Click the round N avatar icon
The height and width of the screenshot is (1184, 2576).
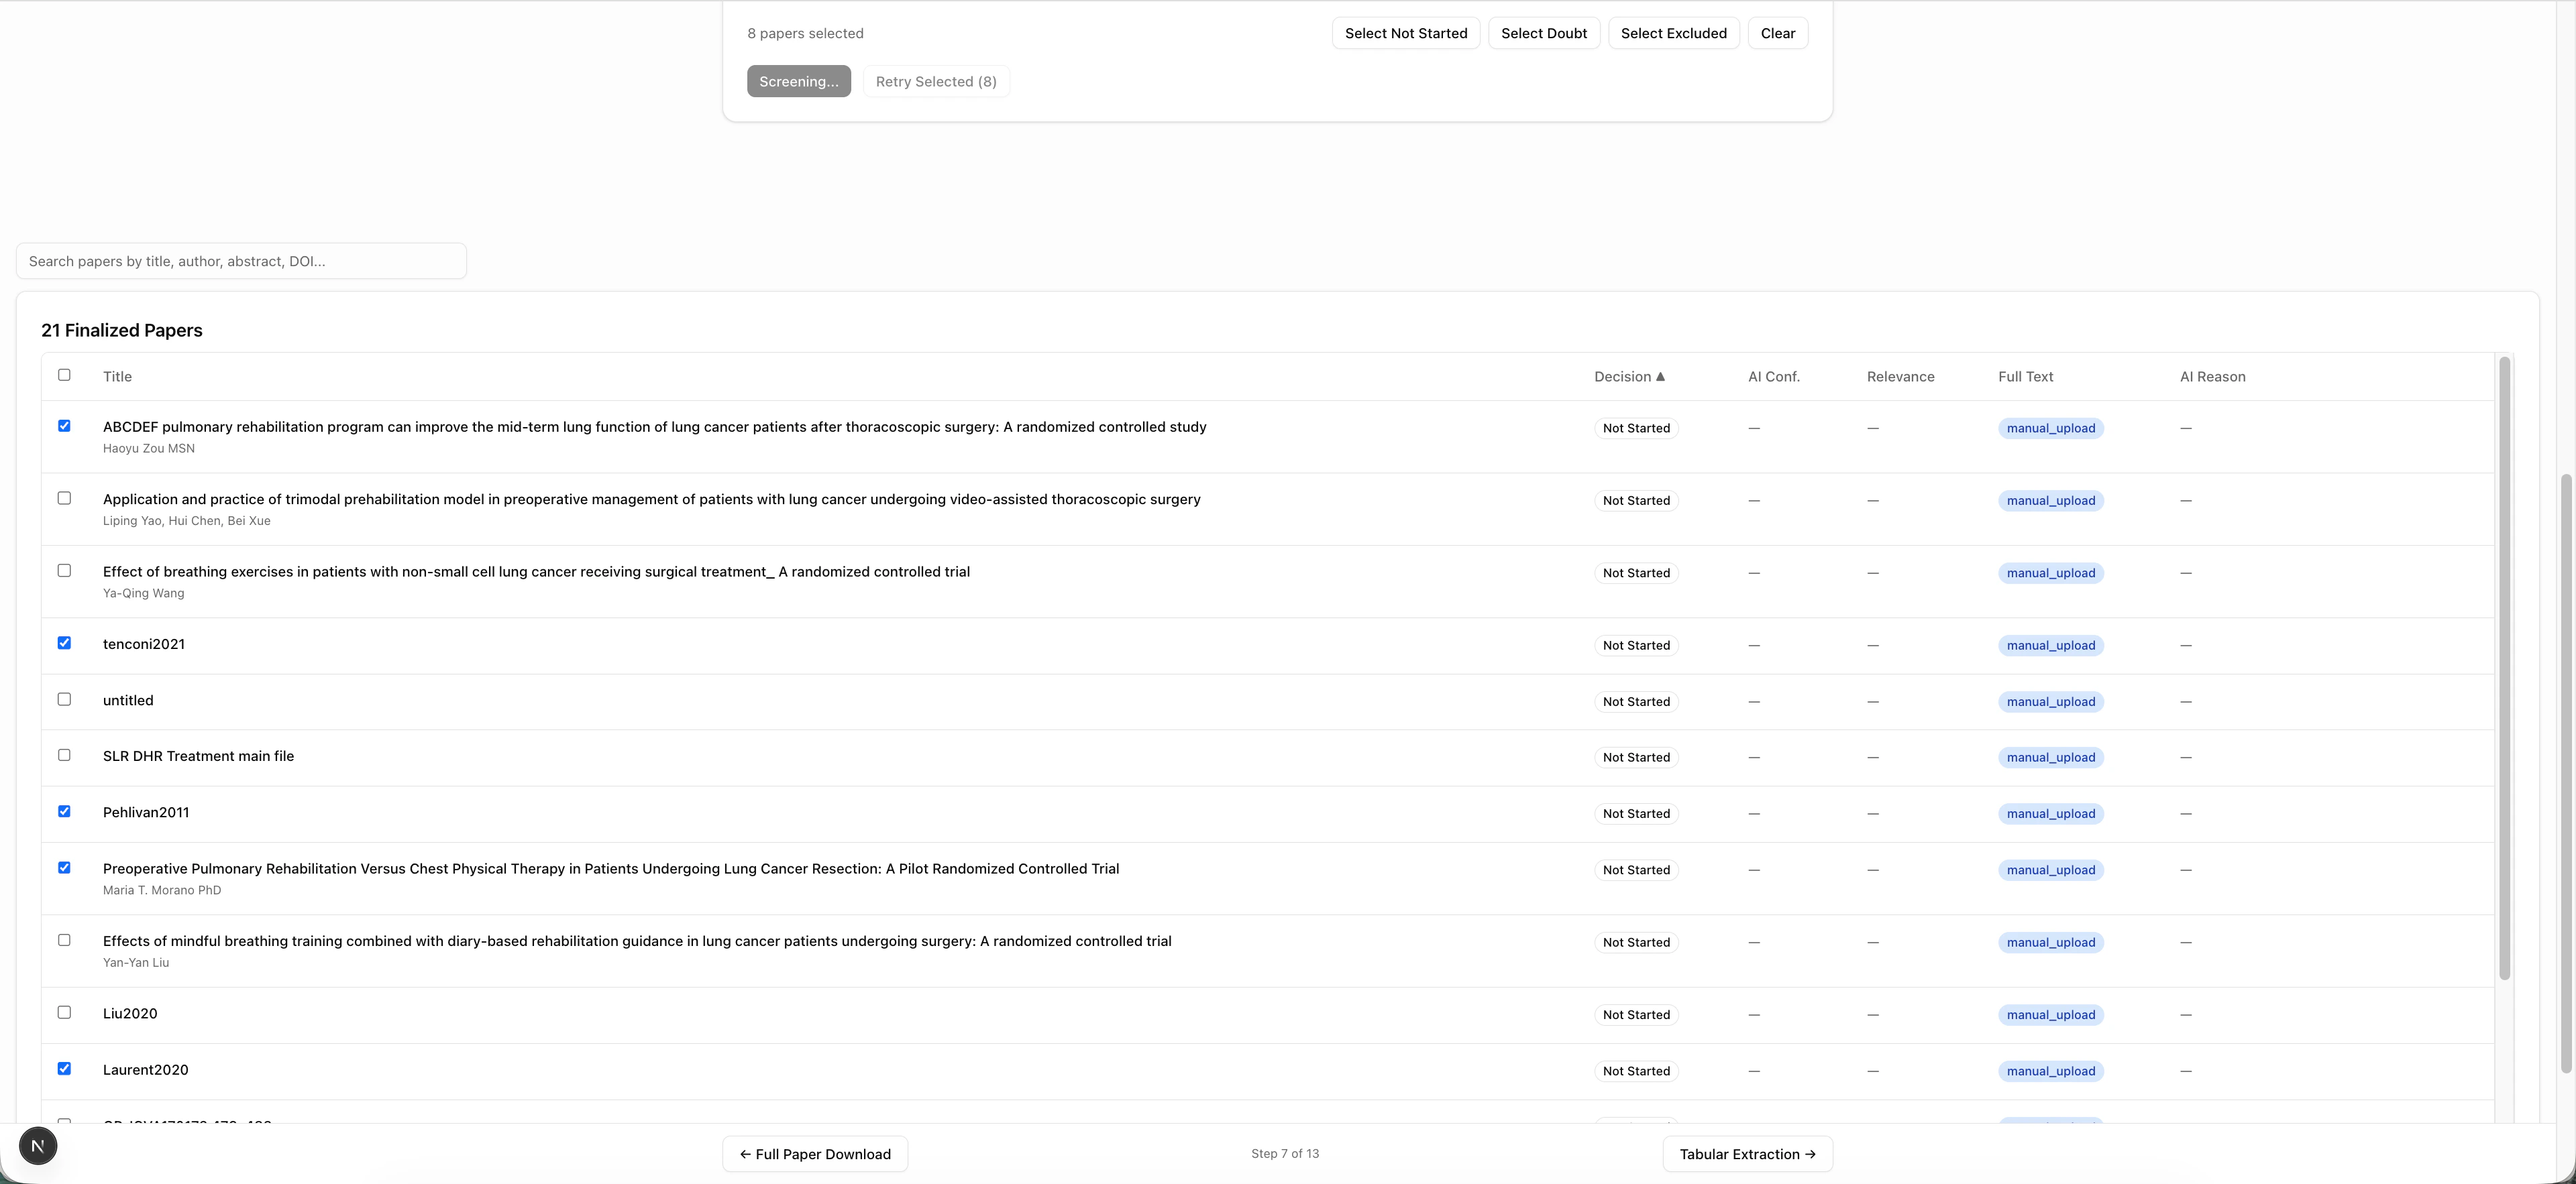click(38, 1145)
